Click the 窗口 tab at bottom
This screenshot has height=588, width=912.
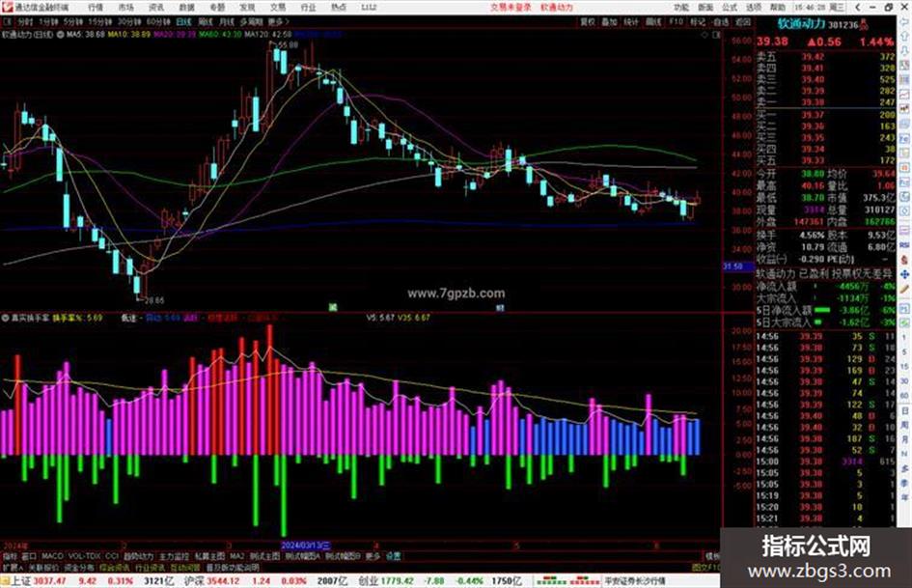[29, 556]
